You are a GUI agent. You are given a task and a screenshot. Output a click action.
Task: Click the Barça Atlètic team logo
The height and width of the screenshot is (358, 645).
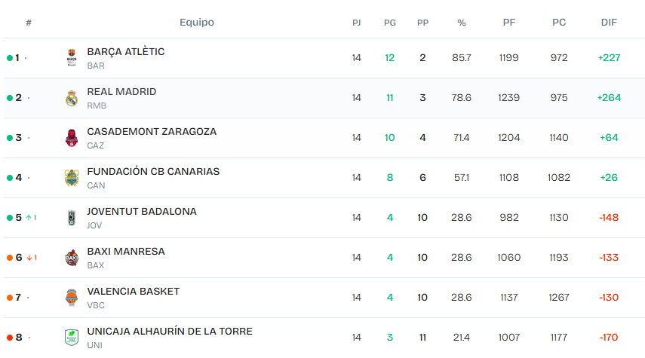point(72,58)
